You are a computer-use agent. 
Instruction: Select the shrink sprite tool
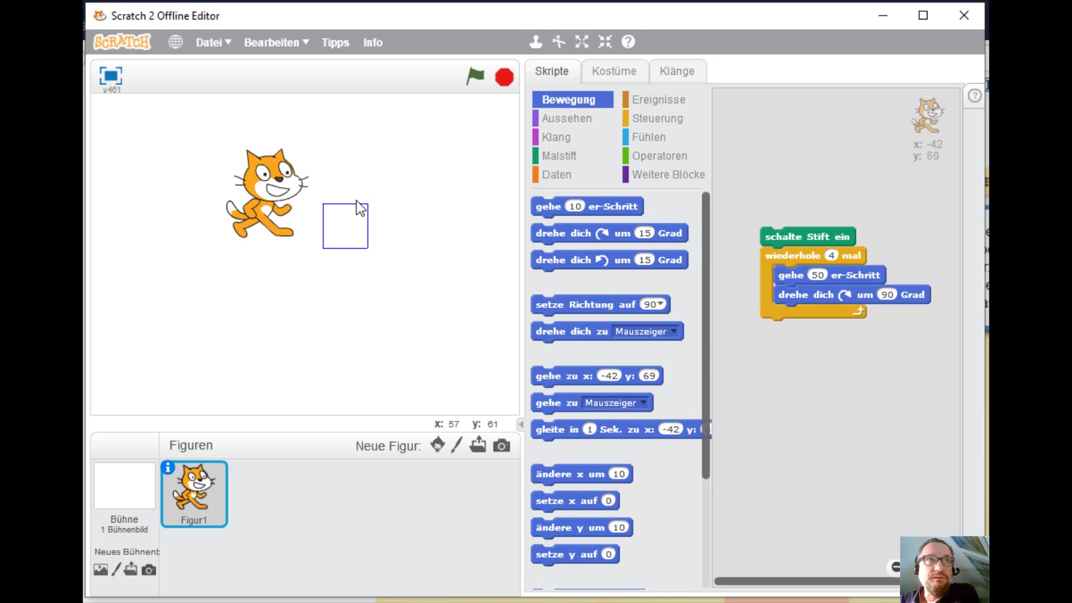click(x=605, y=41)
